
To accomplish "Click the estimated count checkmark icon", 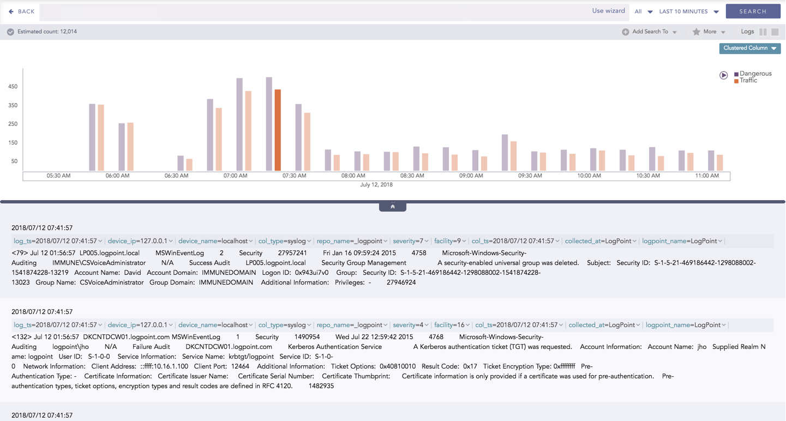I will click(10, 32).
